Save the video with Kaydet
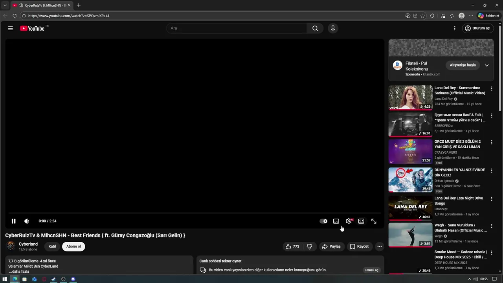 click(x=359, y=246)
